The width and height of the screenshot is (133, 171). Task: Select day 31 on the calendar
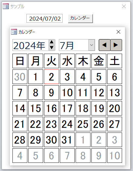tap(67, 140)
